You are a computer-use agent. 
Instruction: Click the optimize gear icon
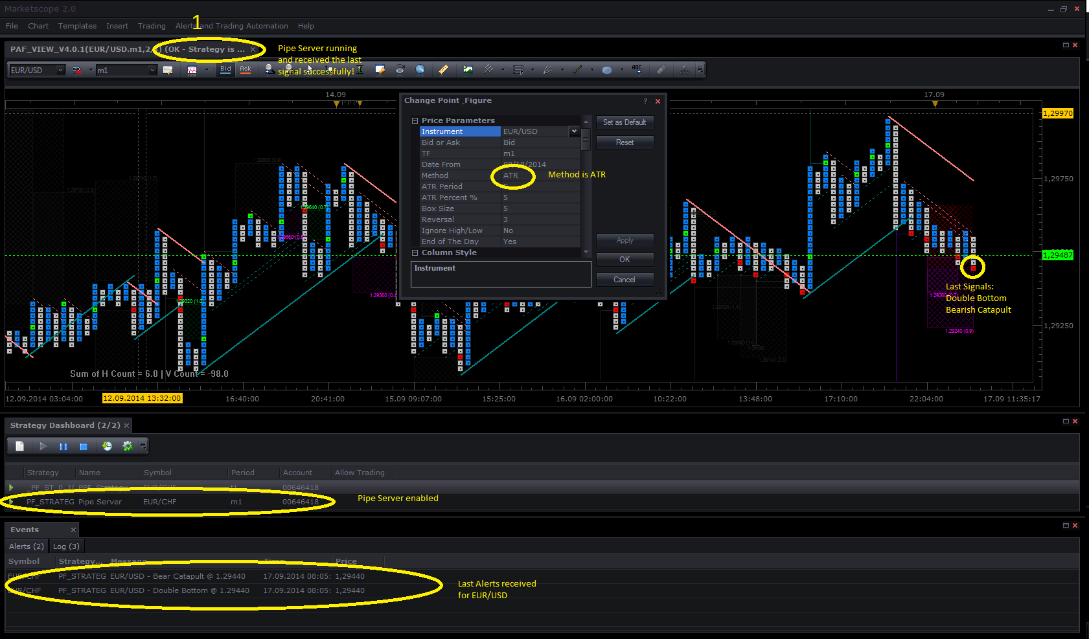coord(128,446)
